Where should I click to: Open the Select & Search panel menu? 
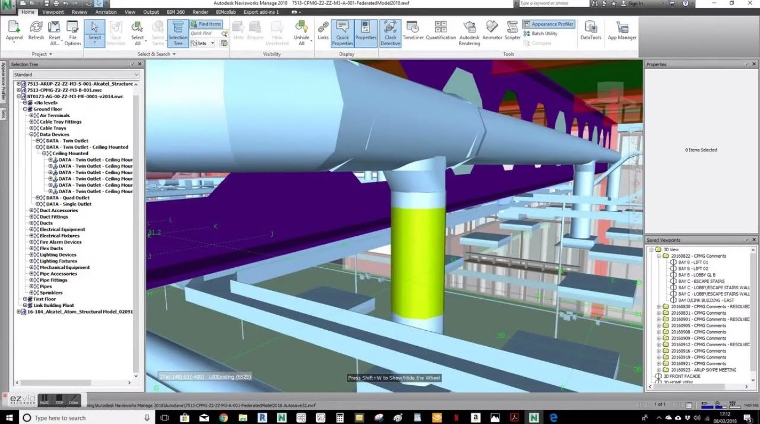(x=156, y=54)
